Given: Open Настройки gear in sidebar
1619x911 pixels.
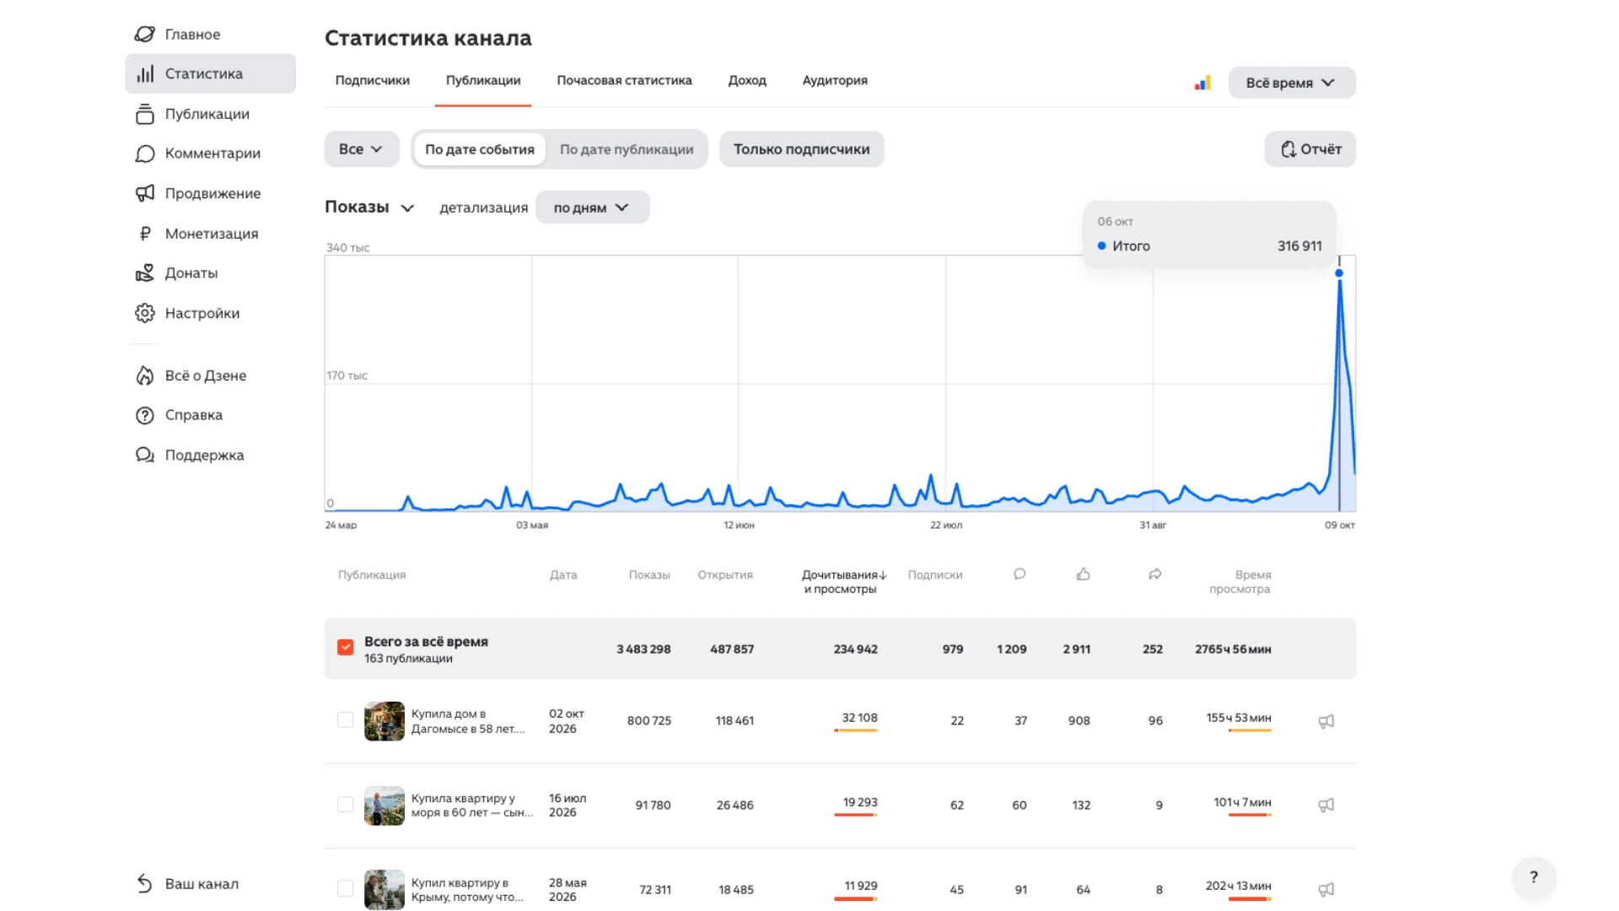Looking at the screenshot, I should point(145,313).
